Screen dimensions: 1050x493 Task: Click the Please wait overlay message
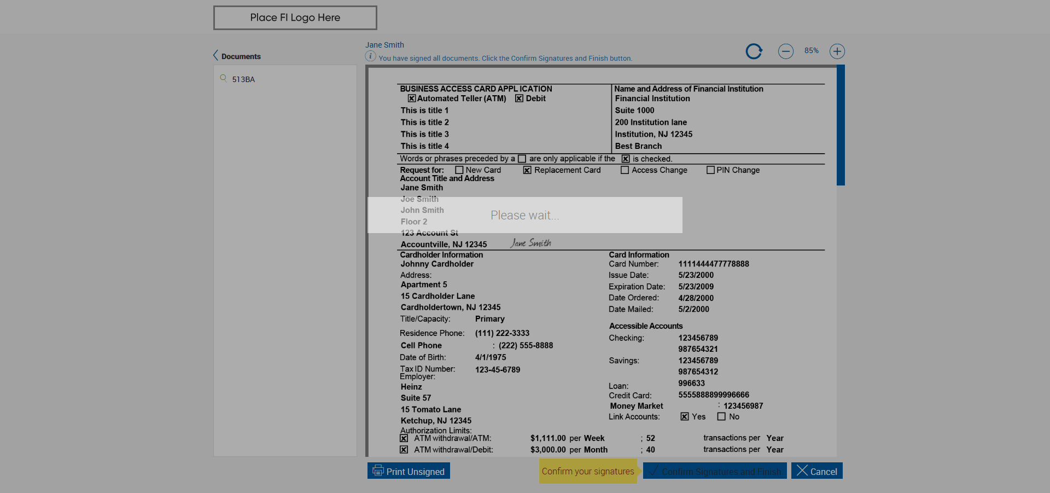[524, 215]
